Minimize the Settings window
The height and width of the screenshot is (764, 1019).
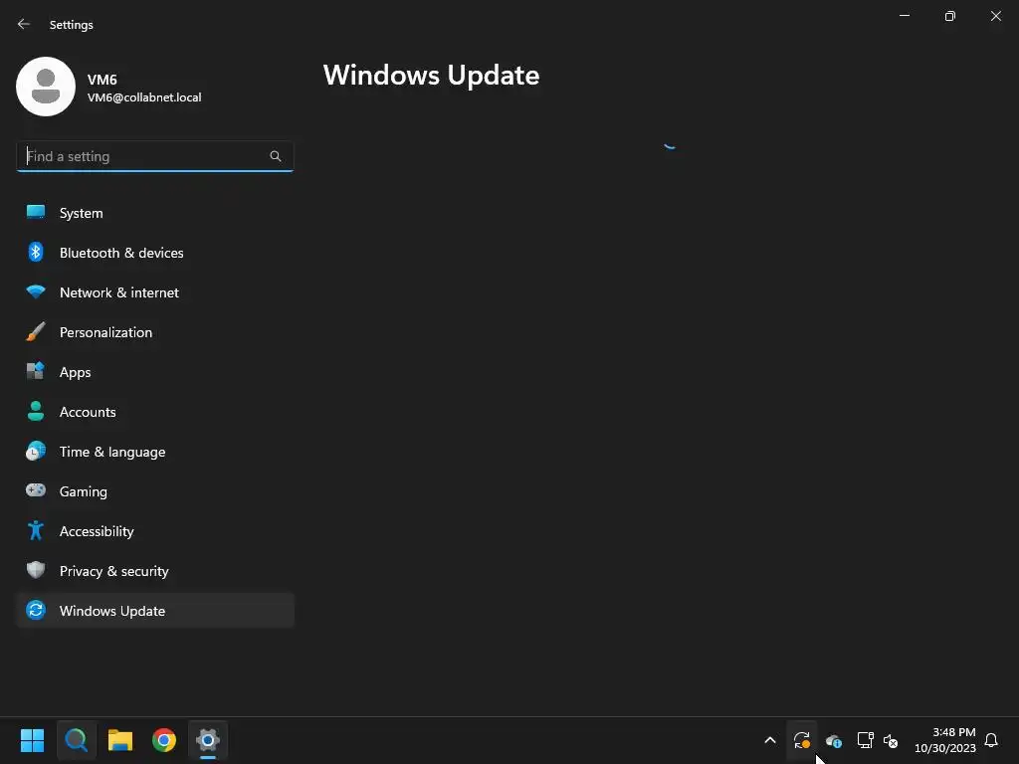pyautogui.click(x=905, y=16)
